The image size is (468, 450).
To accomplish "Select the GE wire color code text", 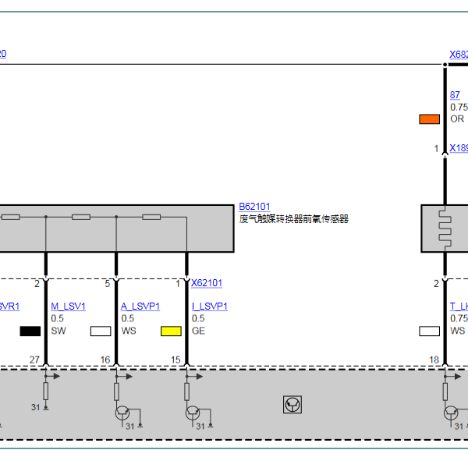I will 198,331.
